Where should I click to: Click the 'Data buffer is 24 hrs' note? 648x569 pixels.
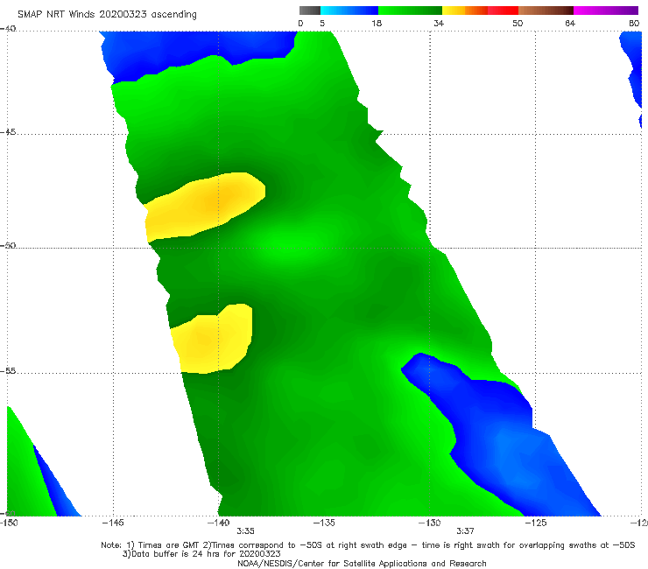[x=201, y=554]
